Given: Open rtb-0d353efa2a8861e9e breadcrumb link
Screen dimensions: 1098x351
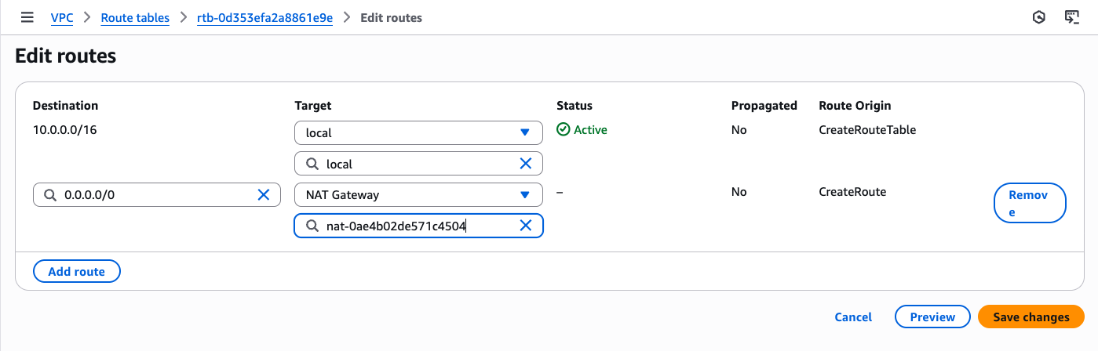Looking at the screenshot, I should tap(264, 17).
